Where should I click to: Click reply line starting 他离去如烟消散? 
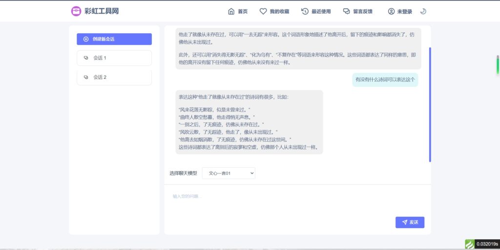[x=235, y=140]
